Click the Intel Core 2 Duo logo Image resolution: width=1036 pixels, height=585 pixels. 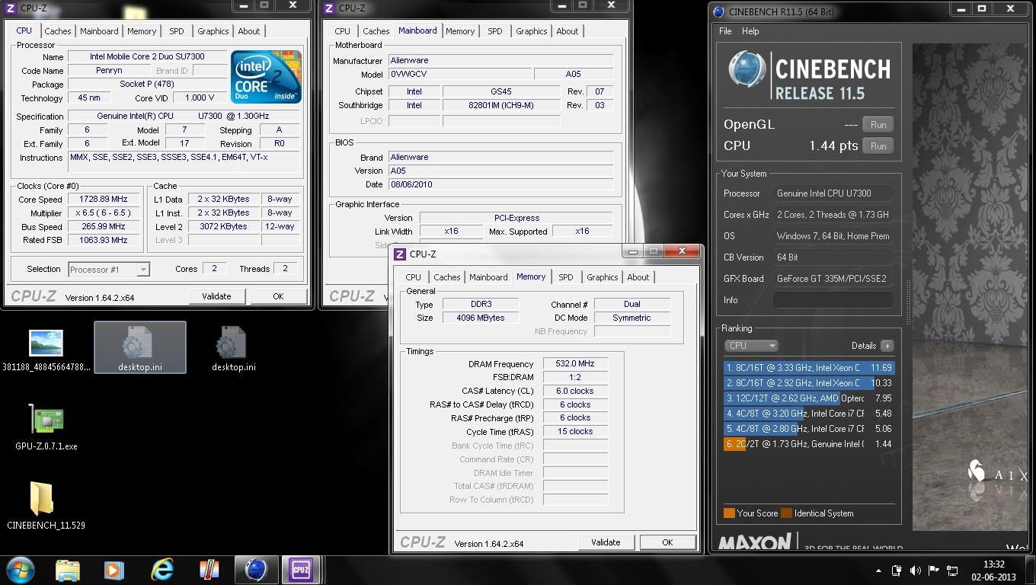click(266, 77)
